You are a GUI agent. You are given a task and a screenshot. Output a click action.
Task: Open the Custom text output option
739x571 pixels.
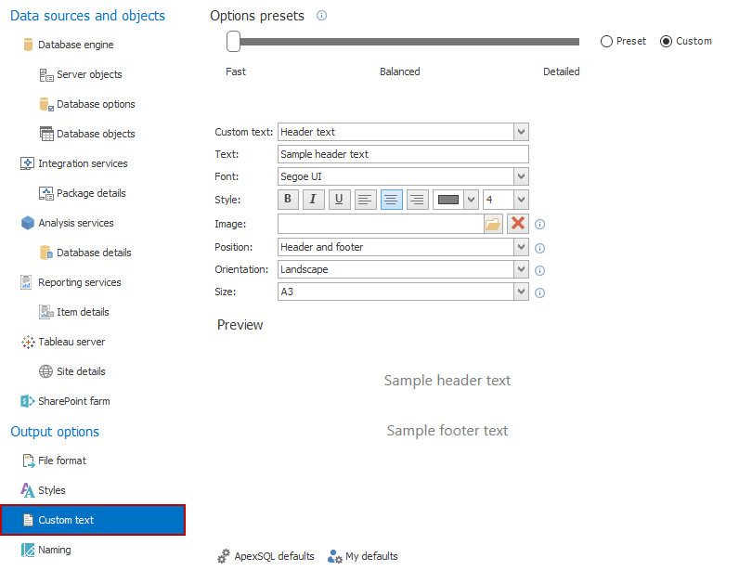tap(93, 520)
